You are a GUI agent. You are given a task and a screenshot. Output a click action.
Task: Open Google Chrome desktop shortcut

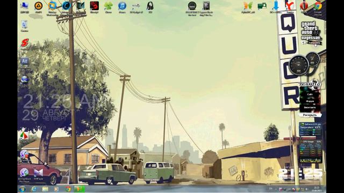pos(318,9)
